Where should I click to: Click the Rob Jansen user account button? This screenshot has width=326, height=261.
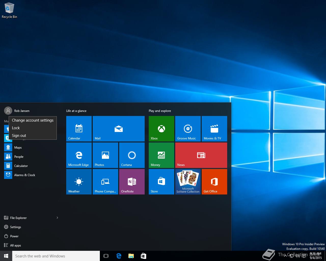point(17,111)
